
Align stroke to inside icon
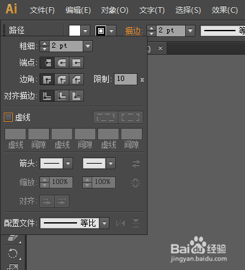click(x=62, y=96)
